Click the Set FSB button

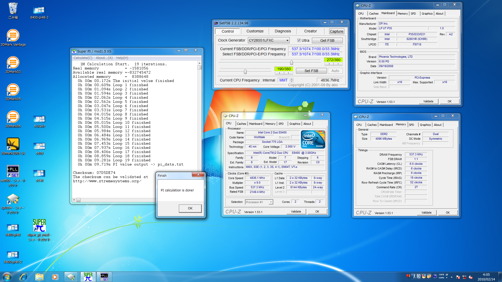point(311,71)
